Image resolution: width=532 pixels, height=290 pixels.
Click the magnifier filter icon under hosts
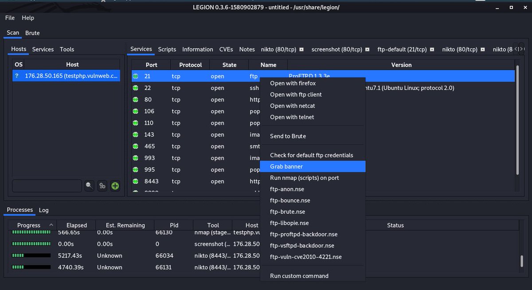(x=90, y=186)
